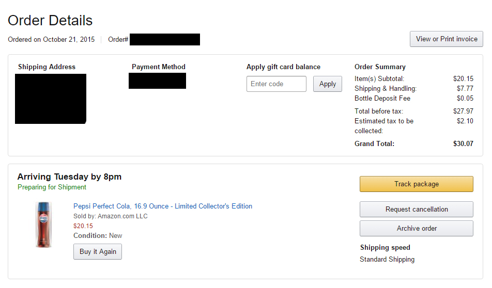Click the Standard Shipping speed text
This screenshot has width=492, height=288.
point(387,260)
